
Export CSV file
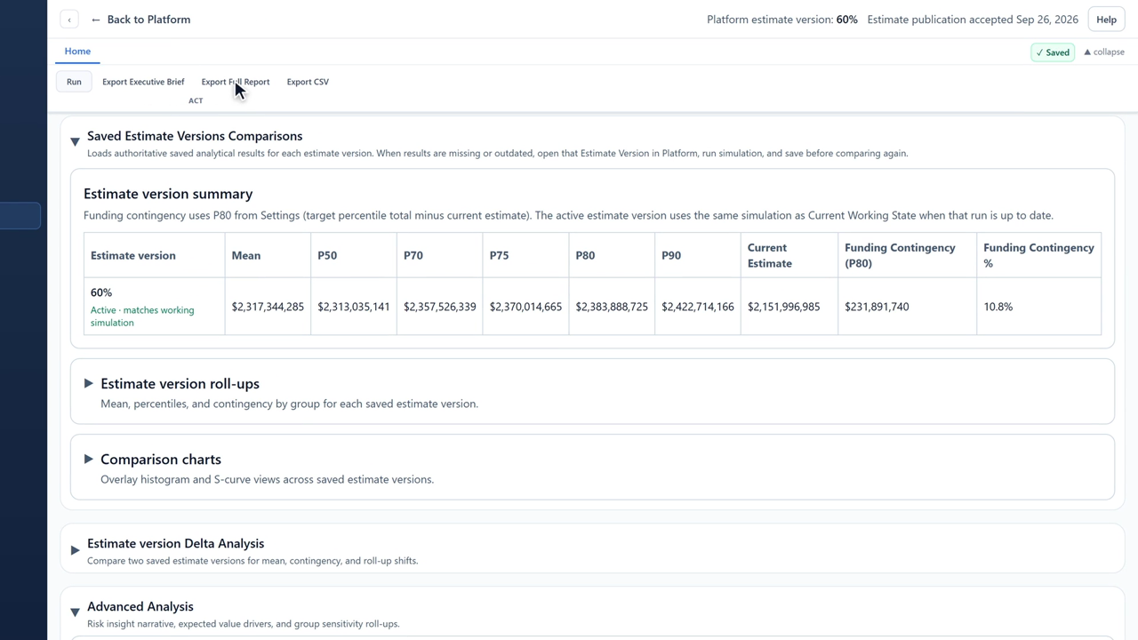click(308, 82)
